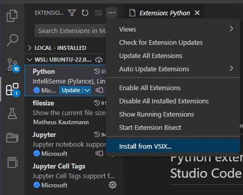Screen dimensions: 243x195
Task: Choose Enable All Extensions
Action: pos(173,88)
